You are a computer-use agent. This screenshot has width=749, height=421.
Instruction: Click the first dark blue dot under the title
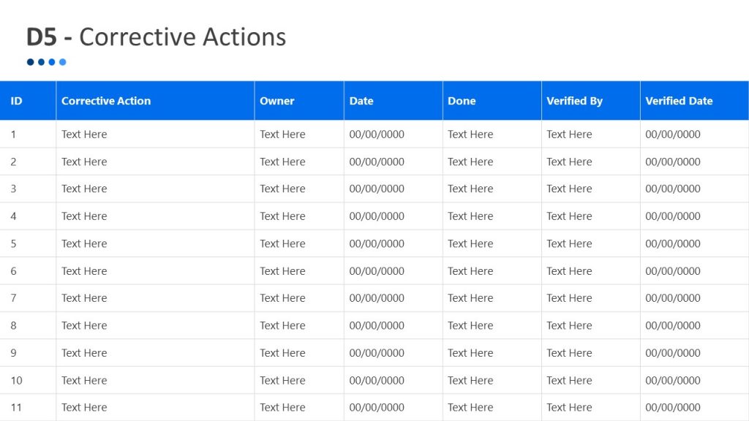tap(30, 62)
